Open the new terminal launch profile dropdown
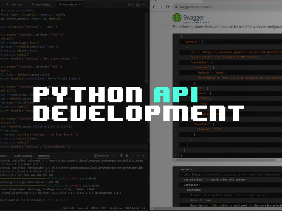Image resolution: width=282 pixels, height=211 pixels. [116, 156]
